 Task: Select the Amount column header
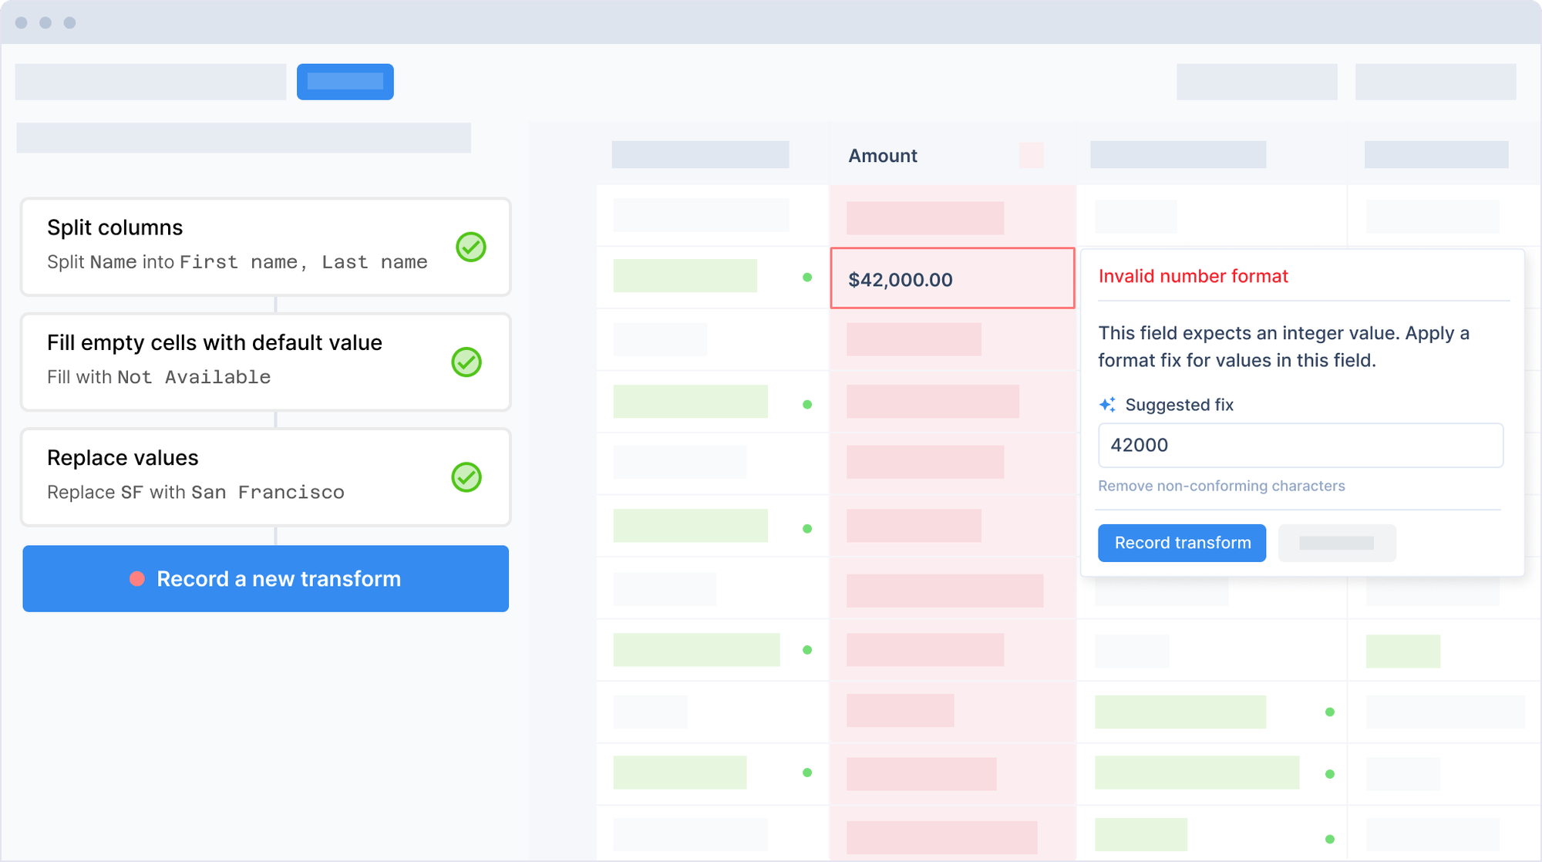(x=883, y=156)
